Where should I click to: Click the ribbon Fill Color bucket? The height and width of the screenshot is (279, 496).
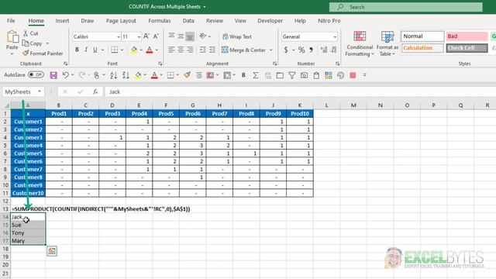point(134,50)
